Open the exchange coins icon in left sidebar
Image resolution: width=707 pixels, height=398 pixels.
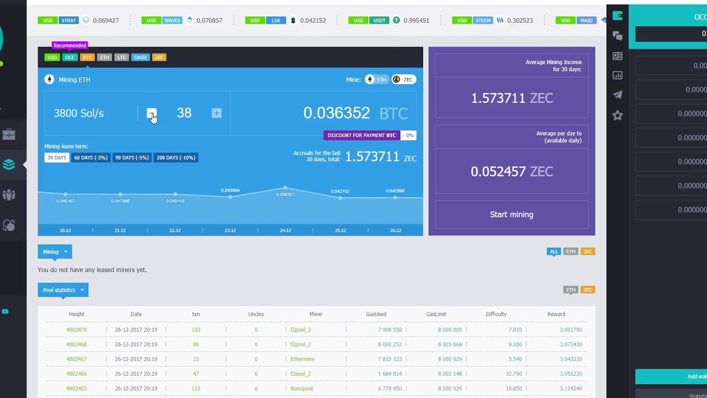tap(9, 225)
